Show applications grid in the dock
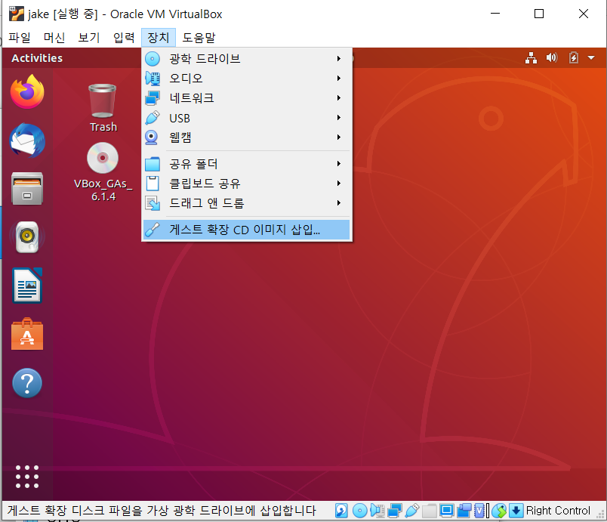 point(27,477)
